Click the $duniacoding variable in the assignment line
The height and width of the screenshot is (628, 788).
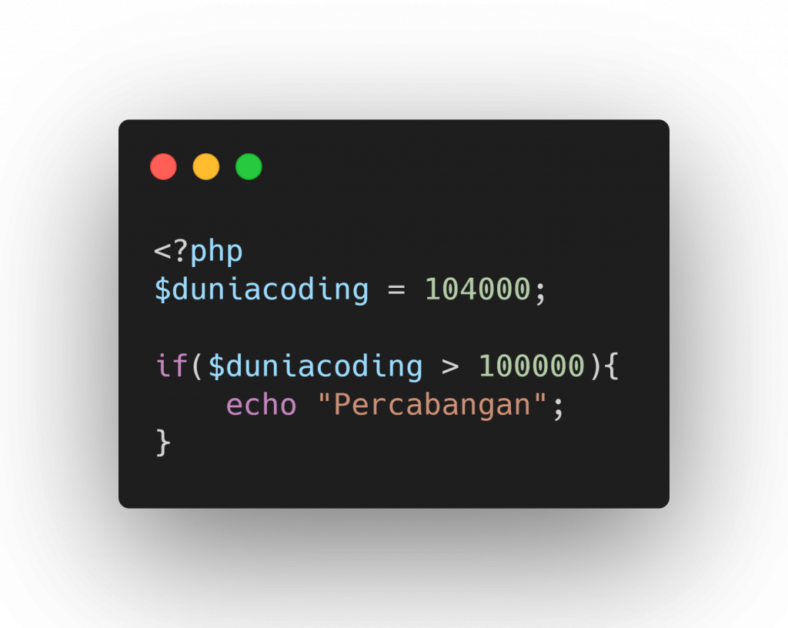[x=262, y=290]
